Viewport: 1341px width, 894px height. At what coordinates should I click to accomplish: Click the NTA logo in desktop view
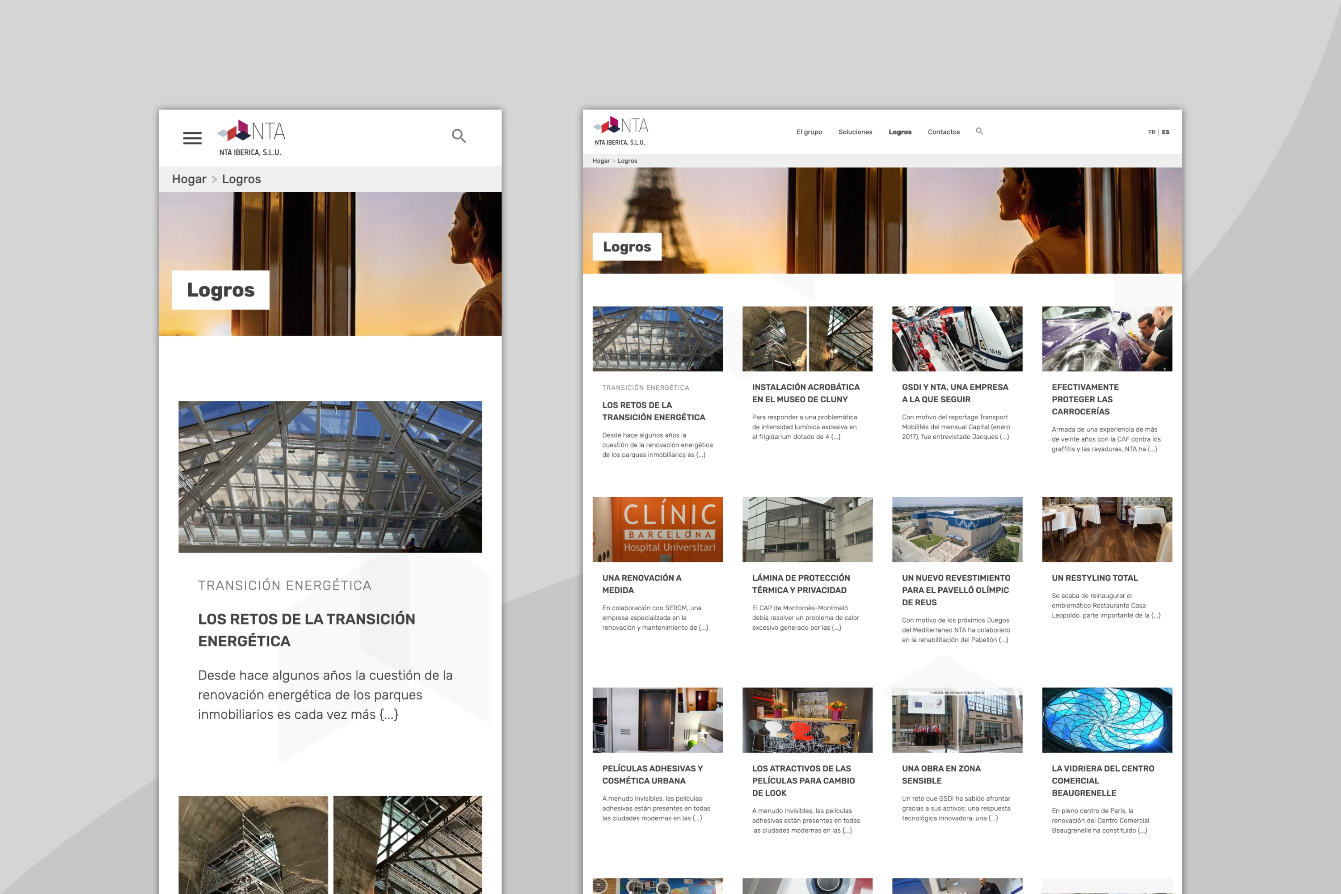pyautogui.click(x=621, y=131)
